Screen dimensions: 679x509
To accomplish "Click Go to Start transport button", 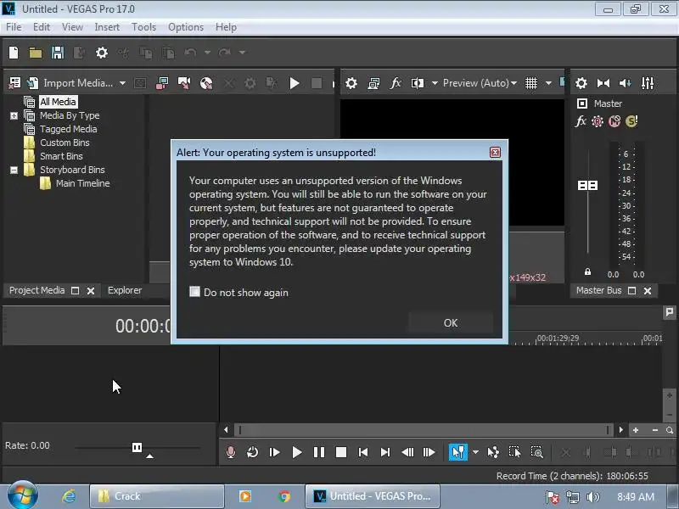I will point(363,453).
